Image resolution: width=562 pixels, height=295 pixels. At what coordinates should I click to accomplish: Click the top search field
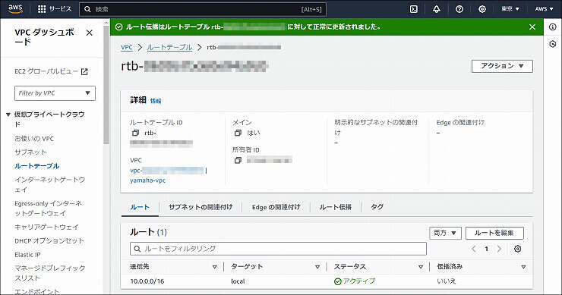tap(203, 9)
